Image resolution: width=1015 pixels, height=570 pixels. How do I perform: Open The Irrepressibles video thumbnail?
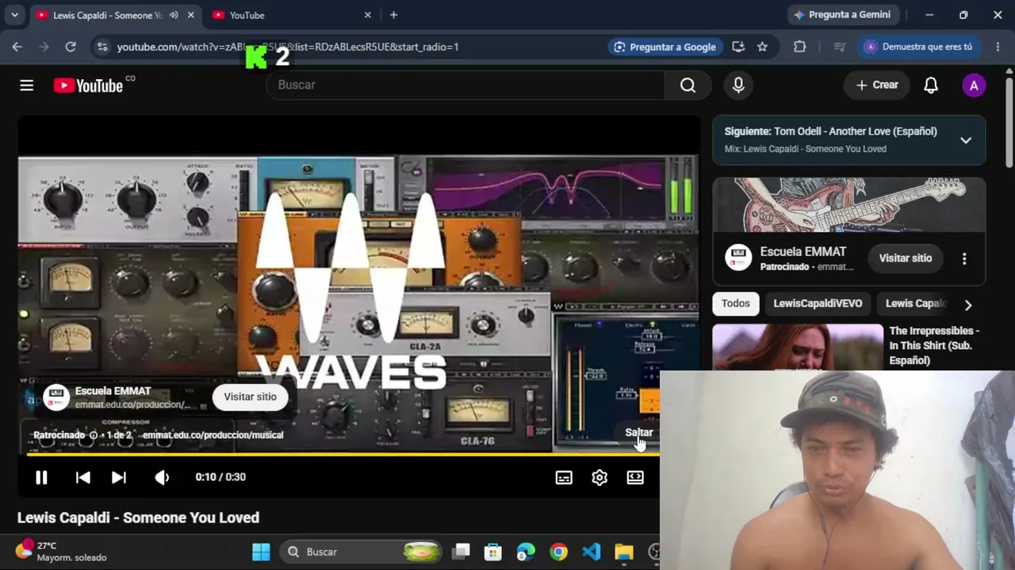(797, 347)
